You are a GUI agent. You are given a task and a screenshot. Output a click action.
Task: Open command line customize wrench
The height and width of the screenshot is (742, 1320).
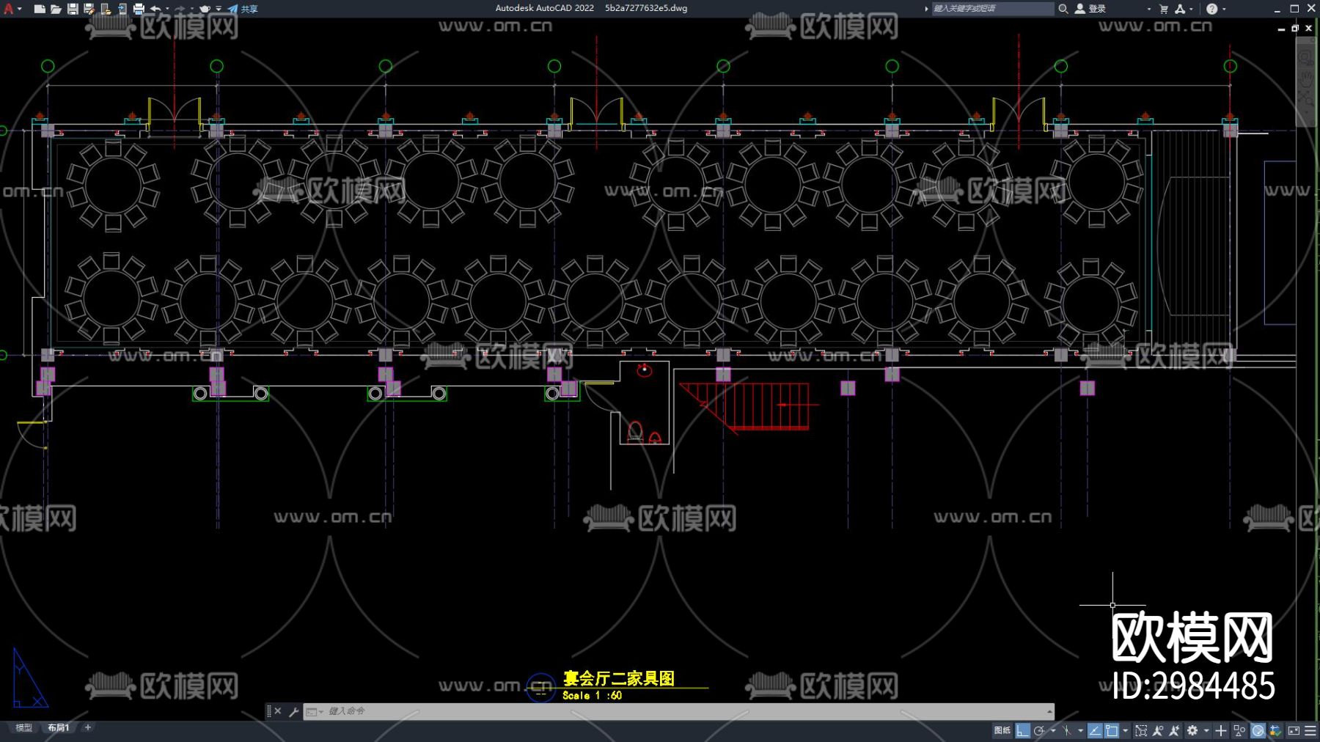coord(293,711)
